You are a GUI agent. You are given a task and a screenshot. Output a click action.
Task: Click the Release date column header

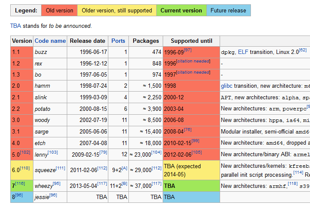pyautogui.click(x=88, y=41)
